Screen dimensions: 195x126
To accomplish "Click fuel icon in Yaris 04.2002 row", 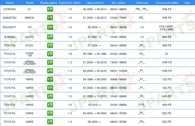I will point(50,113).
